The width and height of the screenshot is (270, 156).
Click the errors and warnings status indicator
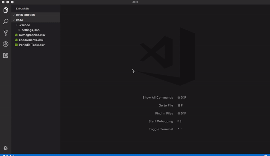coord(9,155)
